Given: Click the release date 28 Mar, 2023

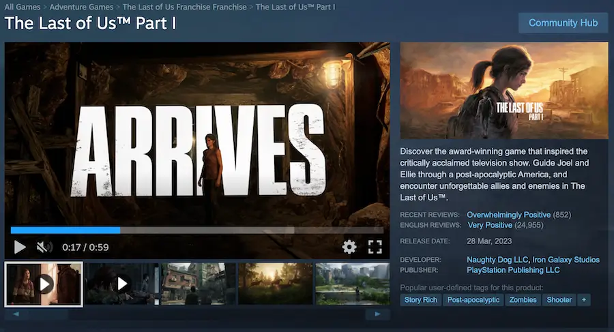Looking at the screenshot, I should click(x=489, y=241).
